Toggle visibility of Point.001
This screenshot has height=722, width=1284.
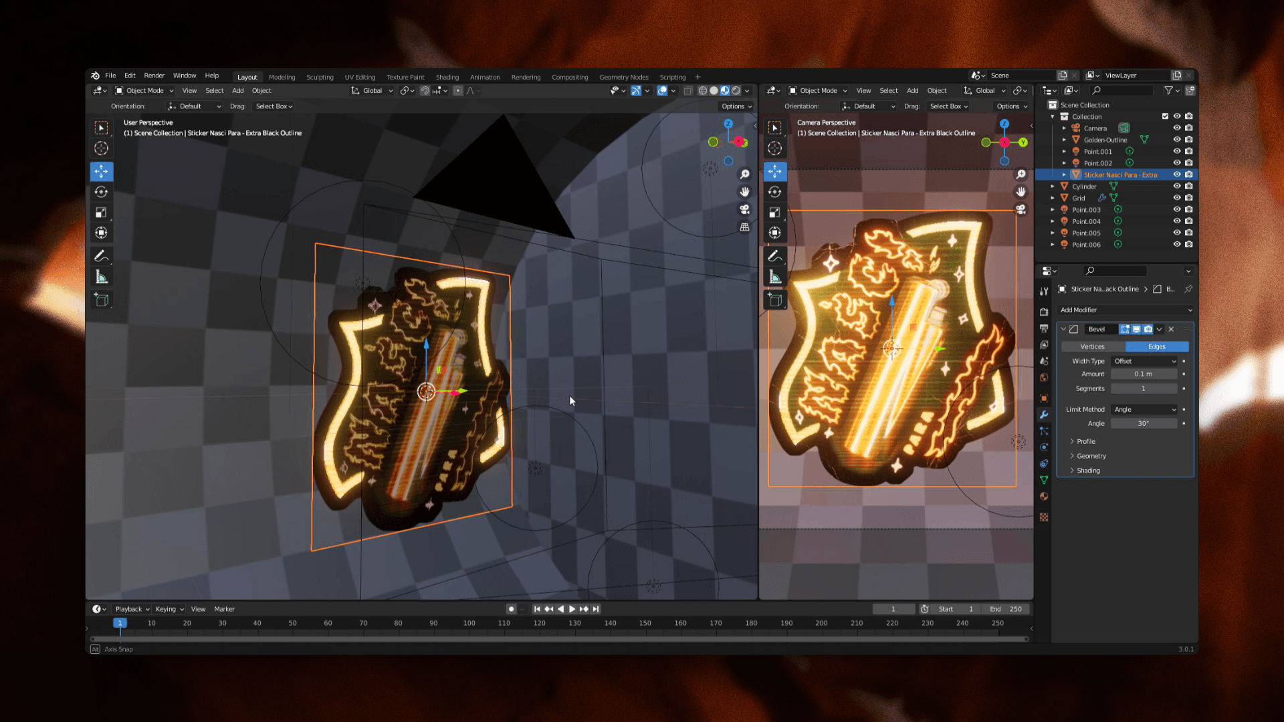pos(1177,152)
